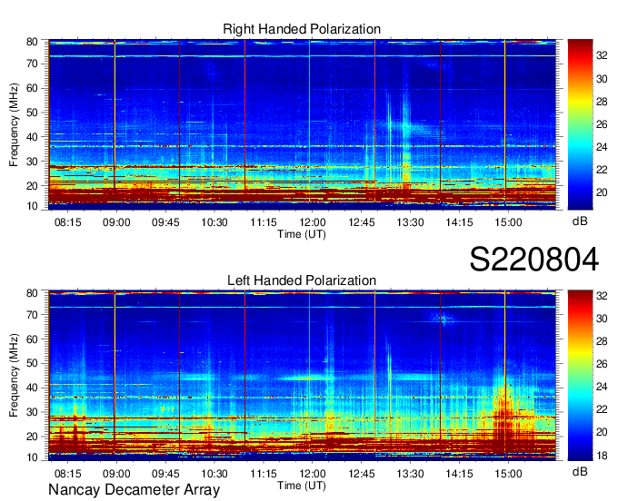The image size is (618, 501).
Task: Click the 09:00 time tick of Right Handed plot
Action: (116, 222)
